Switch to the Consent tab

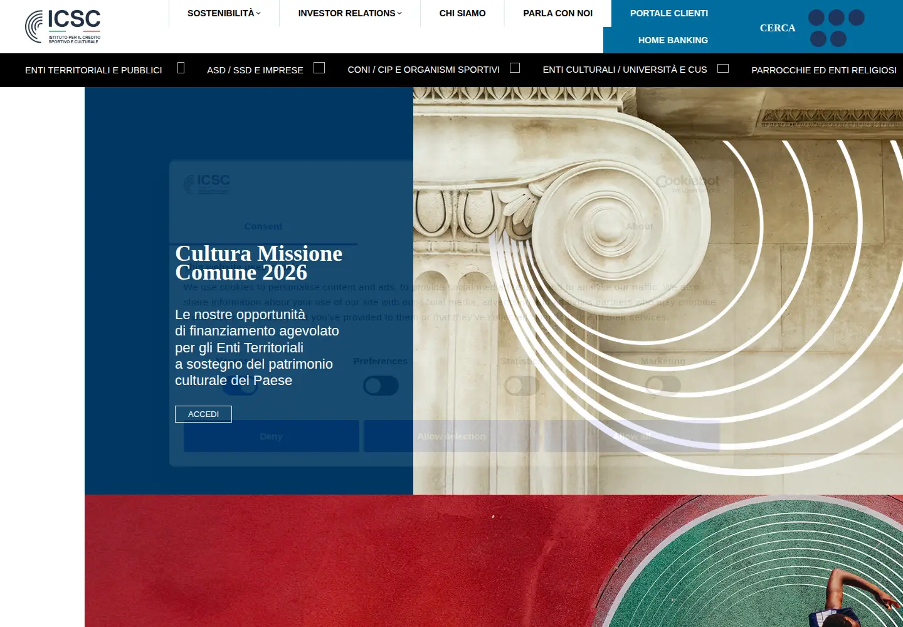[263, 226]
